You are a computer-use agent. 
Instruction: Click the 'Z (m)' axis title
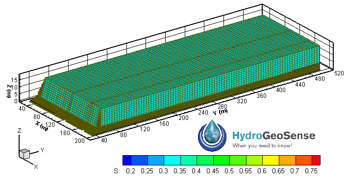point(9,92)
